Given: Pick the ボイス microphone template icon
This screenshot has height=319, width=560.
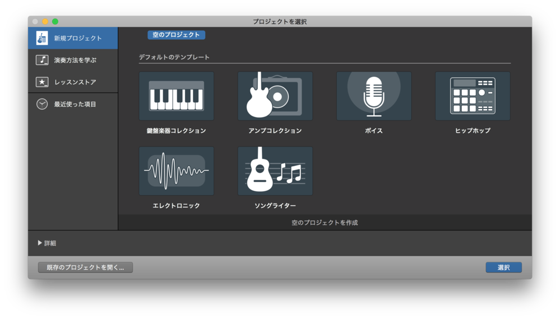Looking at the screenshot, I should click(x=374, y=96).
